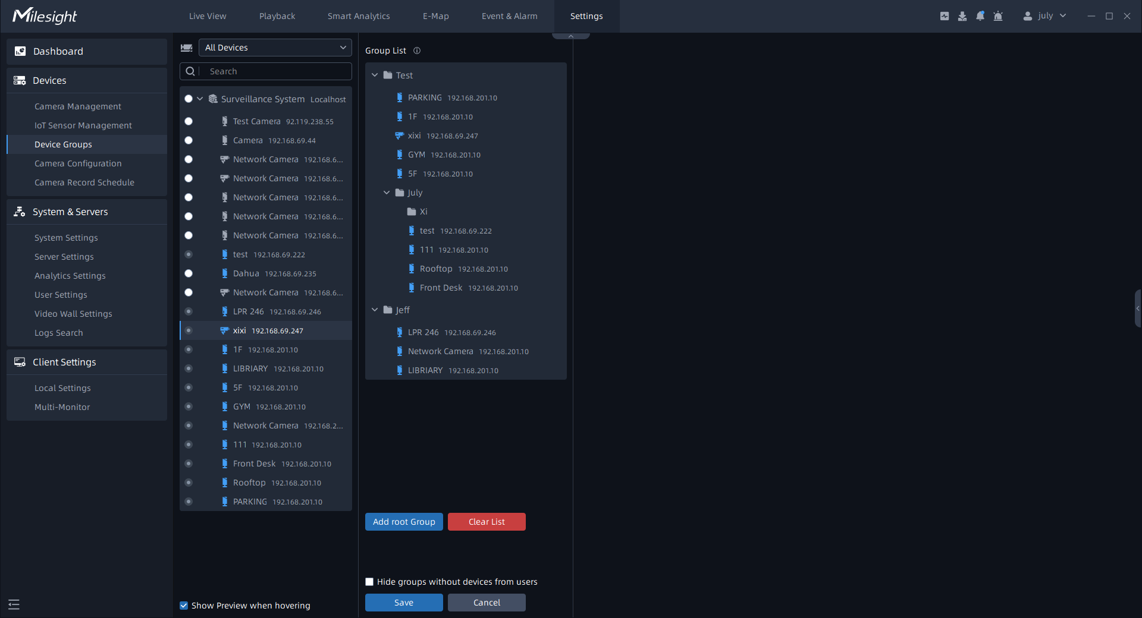This screenshot has width=1142, height=618.
Task: Select the Dahua device radio button
Action: pos(189,273)
